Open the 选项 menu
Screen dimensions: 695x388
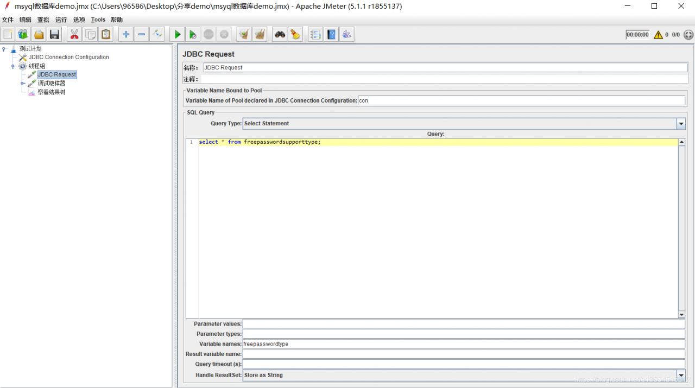(79, 20)
